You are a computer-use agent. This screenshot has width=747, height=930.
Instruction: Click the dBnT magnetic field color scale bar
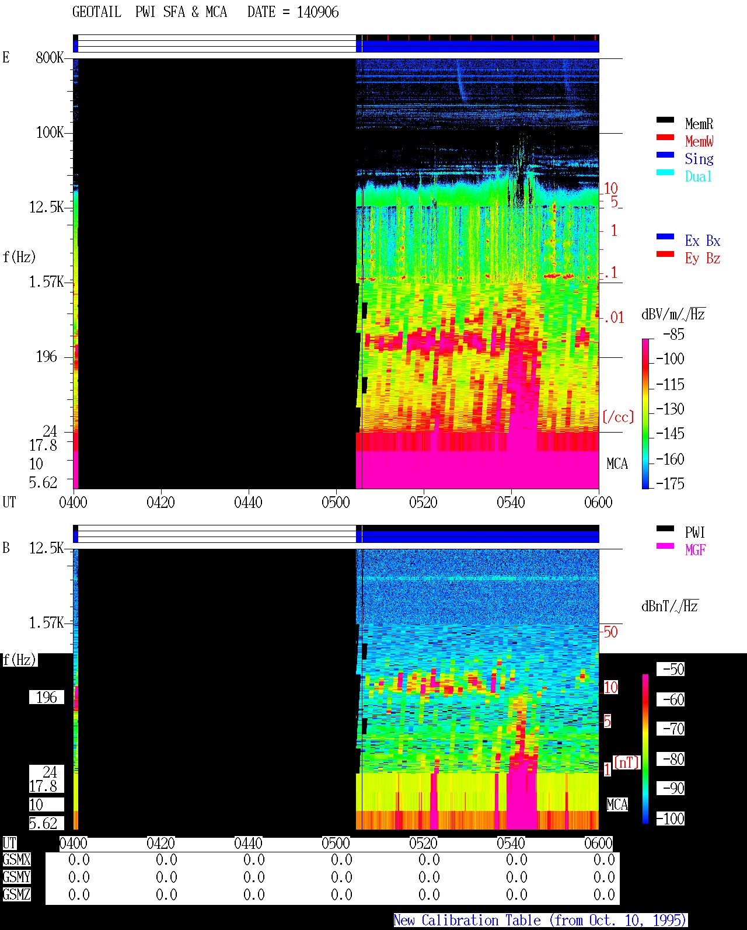pos(645,749)
